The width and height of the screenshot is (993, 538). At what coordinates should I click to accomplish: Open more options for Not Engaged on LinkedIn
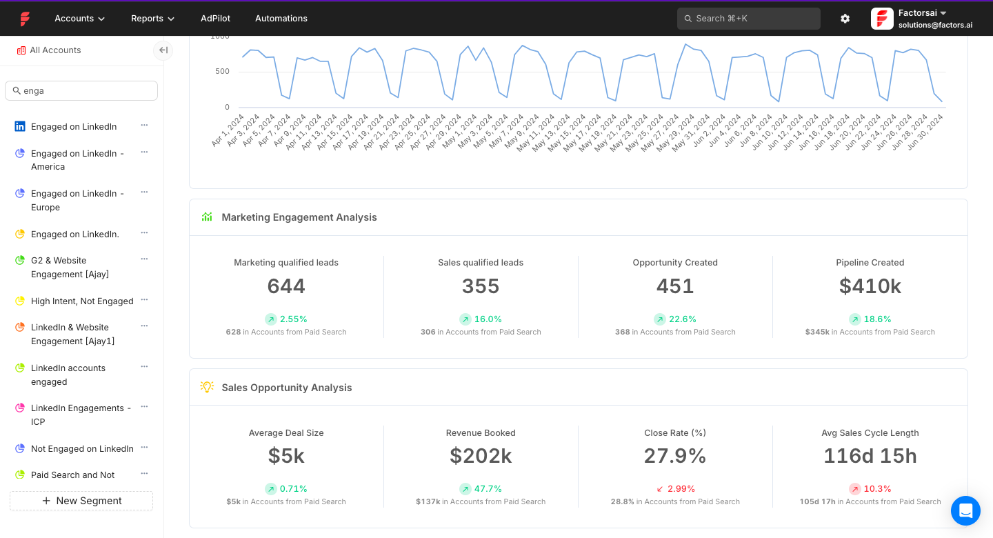[x=144, y=447]
